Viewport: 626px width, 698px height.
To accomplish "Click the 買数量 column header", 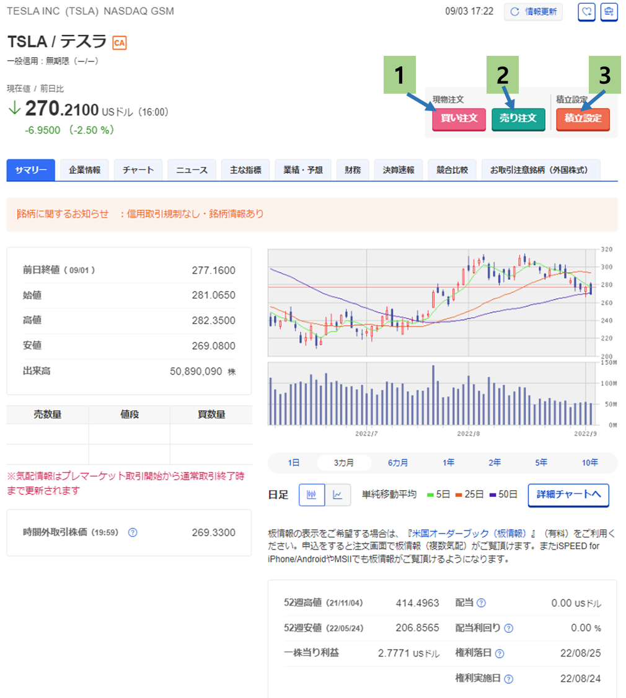I will coord(211,414).
